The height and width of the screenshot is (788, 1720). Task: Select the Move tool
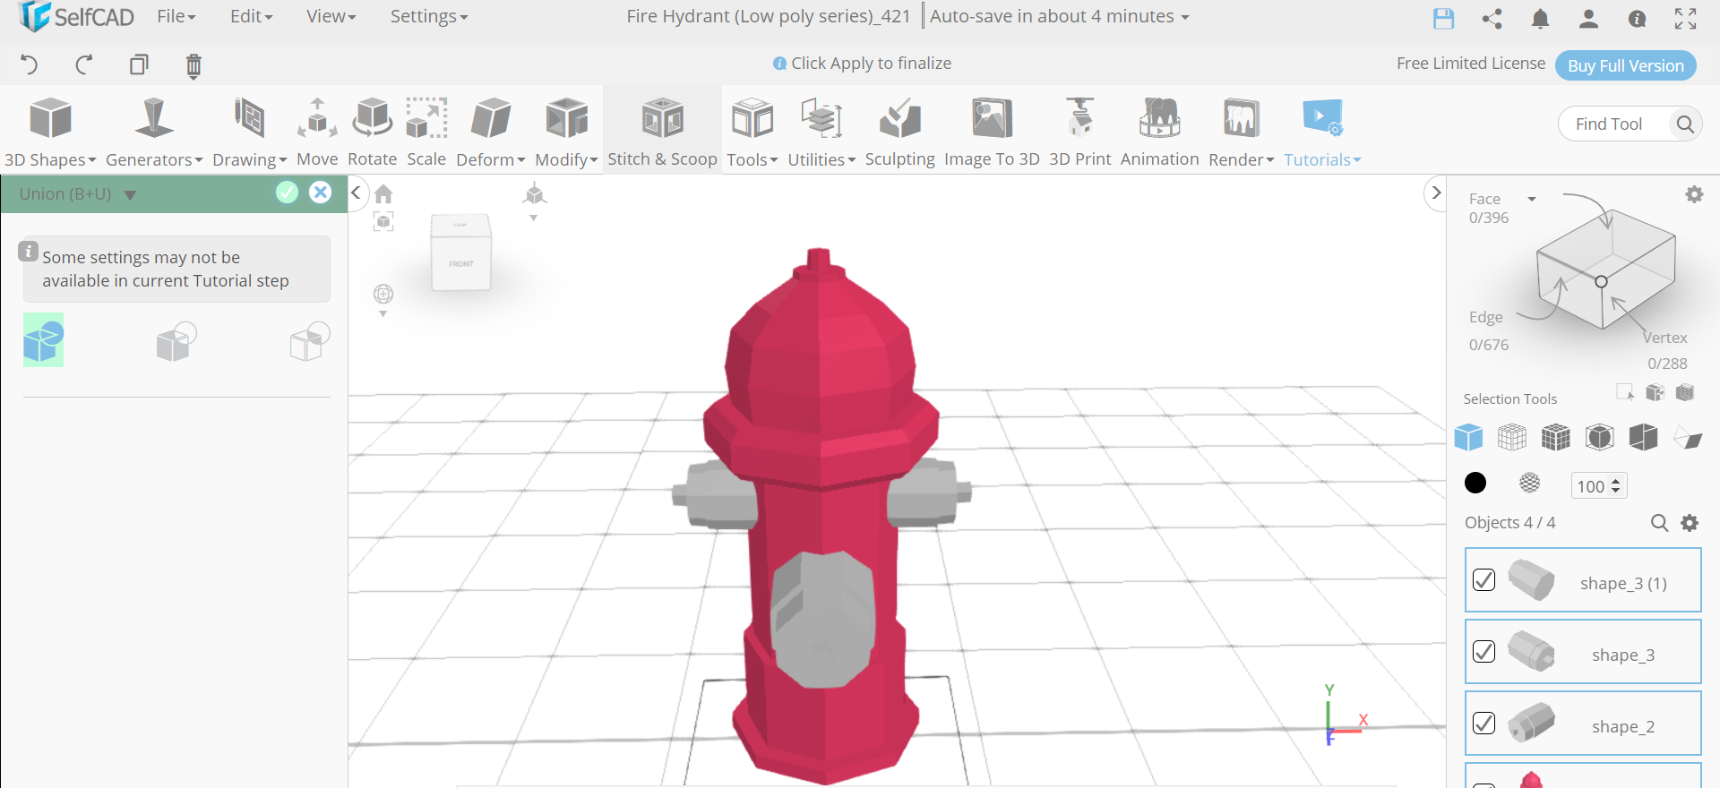click(x=317, y=132)
